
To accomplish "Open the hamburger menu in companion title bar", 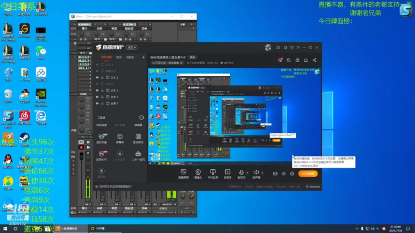I will pos(298,48).
